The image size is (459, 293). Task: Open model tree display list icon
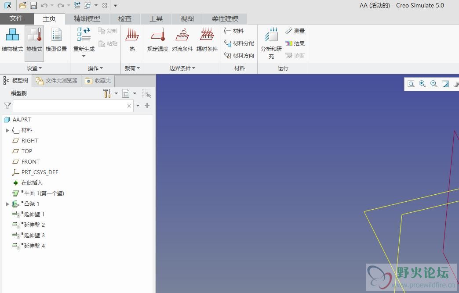tap(126, 93)
